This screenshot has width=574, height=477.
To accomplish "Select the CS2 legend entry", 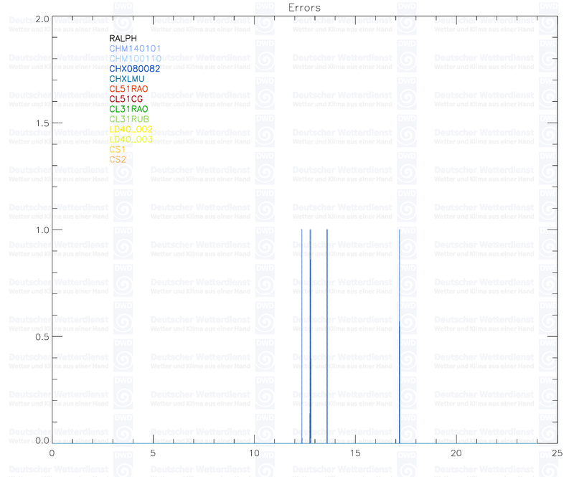I will click(118, 159).
